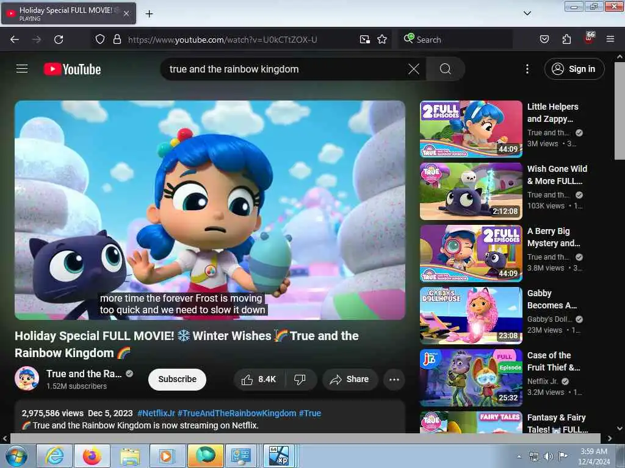Open Little Helpers and Zappy video thumbnail
The image size is (625, 468).
(471, 129)
